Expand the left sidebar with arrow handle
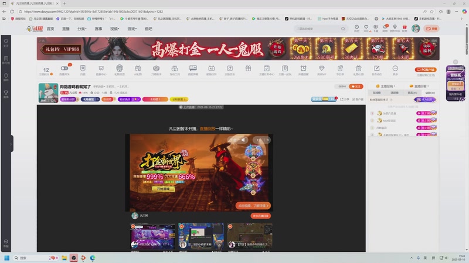The width and height of the screenshot is (469, 263). click(11, 144)
